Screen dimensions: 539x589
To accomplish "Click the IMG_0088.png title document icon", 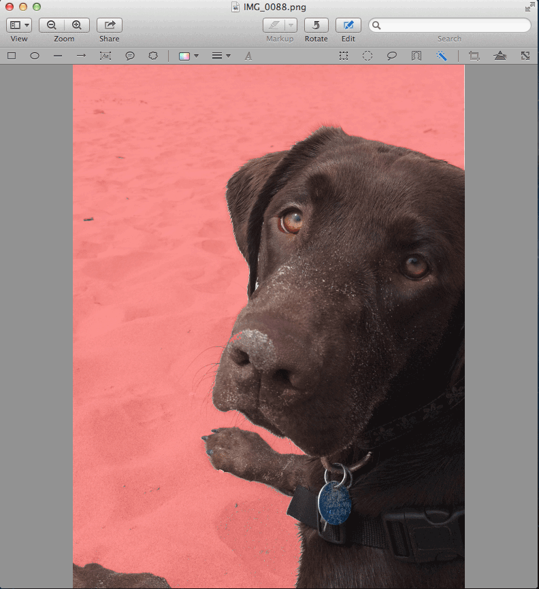I will [x=235, y=7].
